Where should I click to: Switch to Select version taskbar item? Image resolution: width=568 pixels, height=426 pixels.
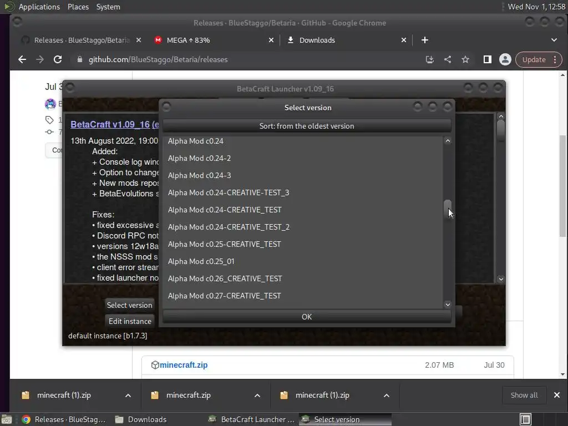point(345,419)
